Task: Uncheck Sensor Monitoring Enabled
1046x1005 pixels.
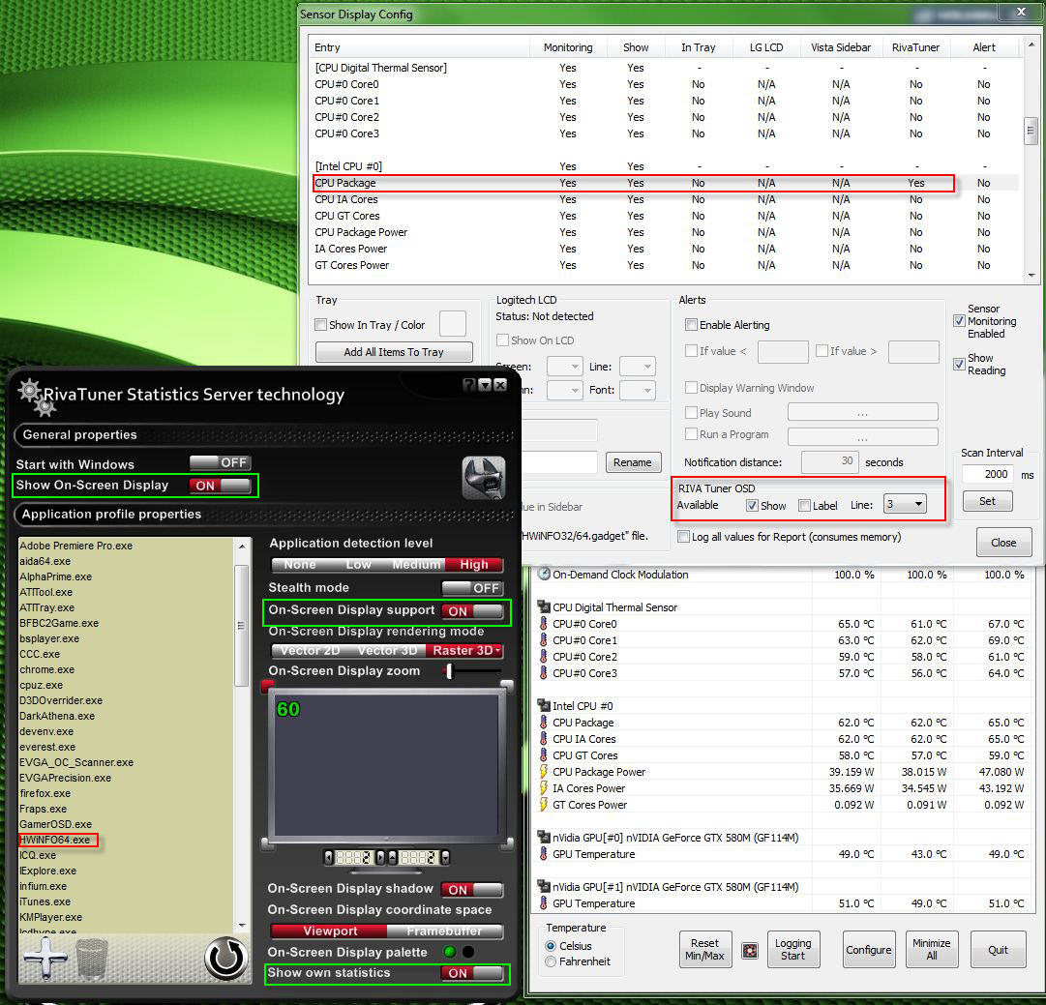Action: (959, 321)
